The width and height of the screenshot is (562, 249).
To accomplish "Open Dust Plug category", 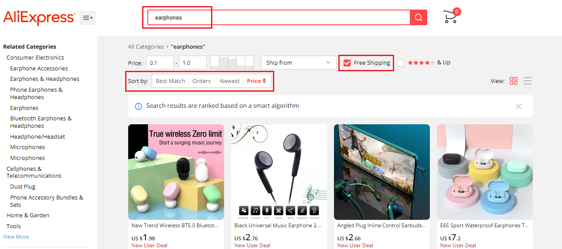I will pyautogui.click(x=23, y=186).
